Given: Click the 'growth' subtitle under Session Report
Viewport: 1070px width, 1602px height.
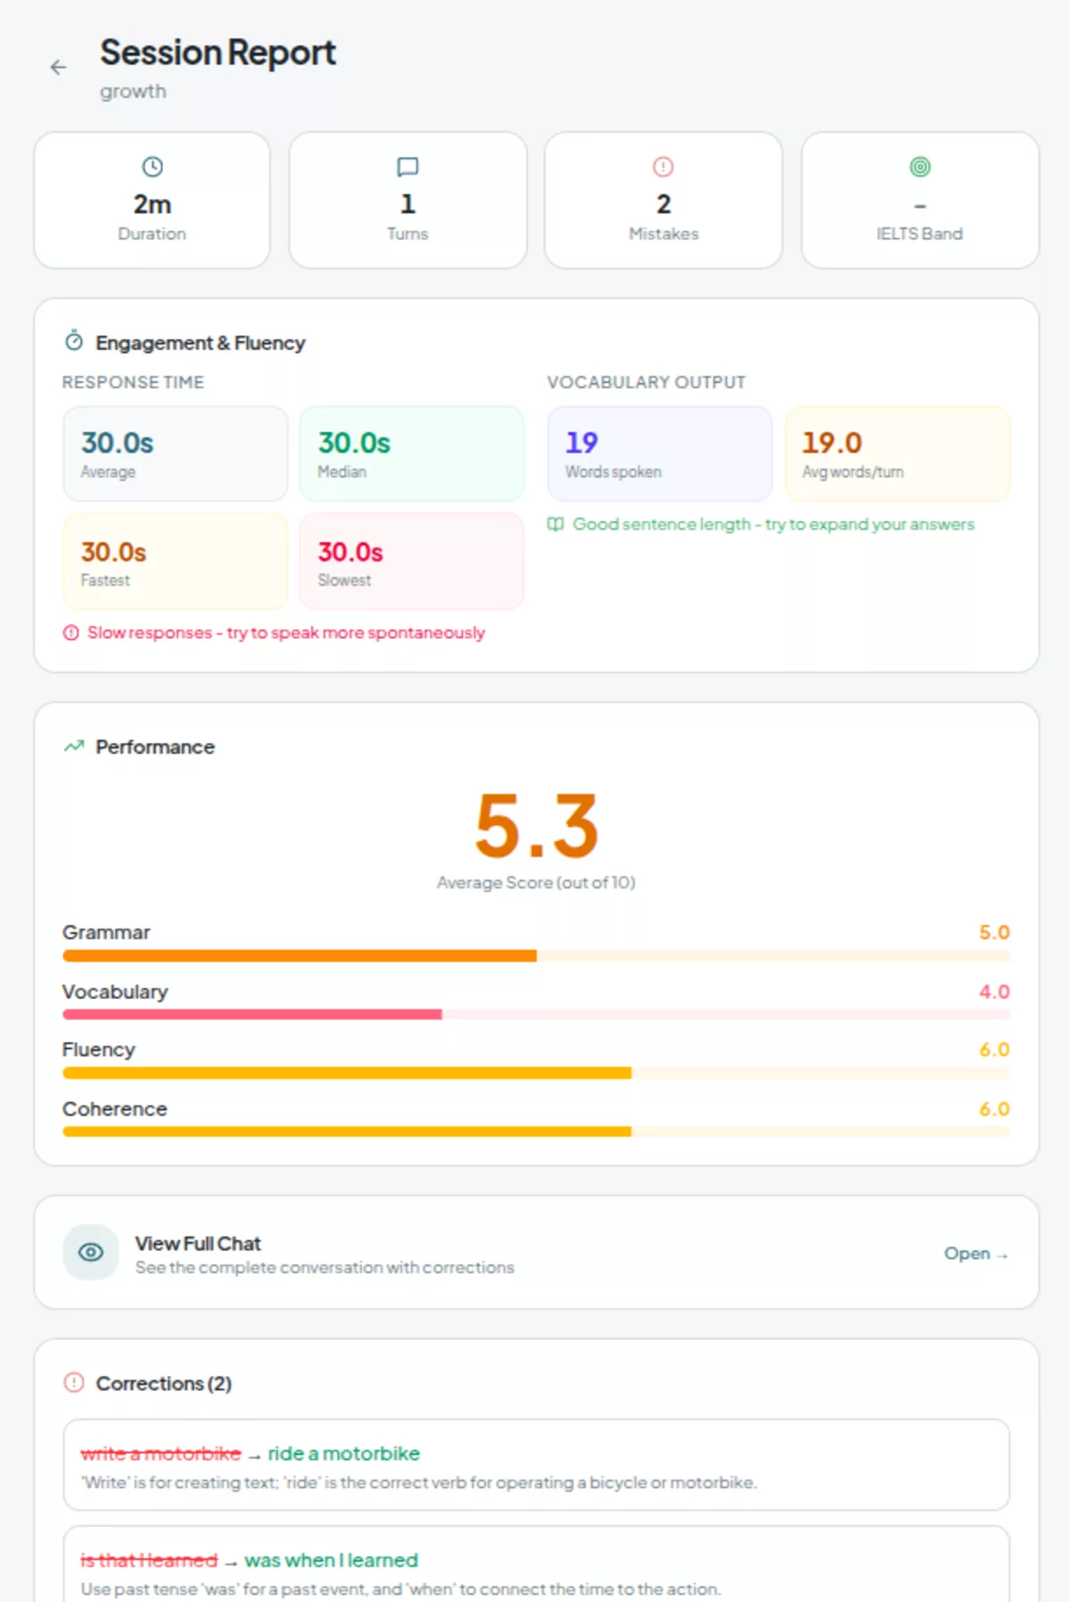Looking at the screenshot, I should (133, 91).
